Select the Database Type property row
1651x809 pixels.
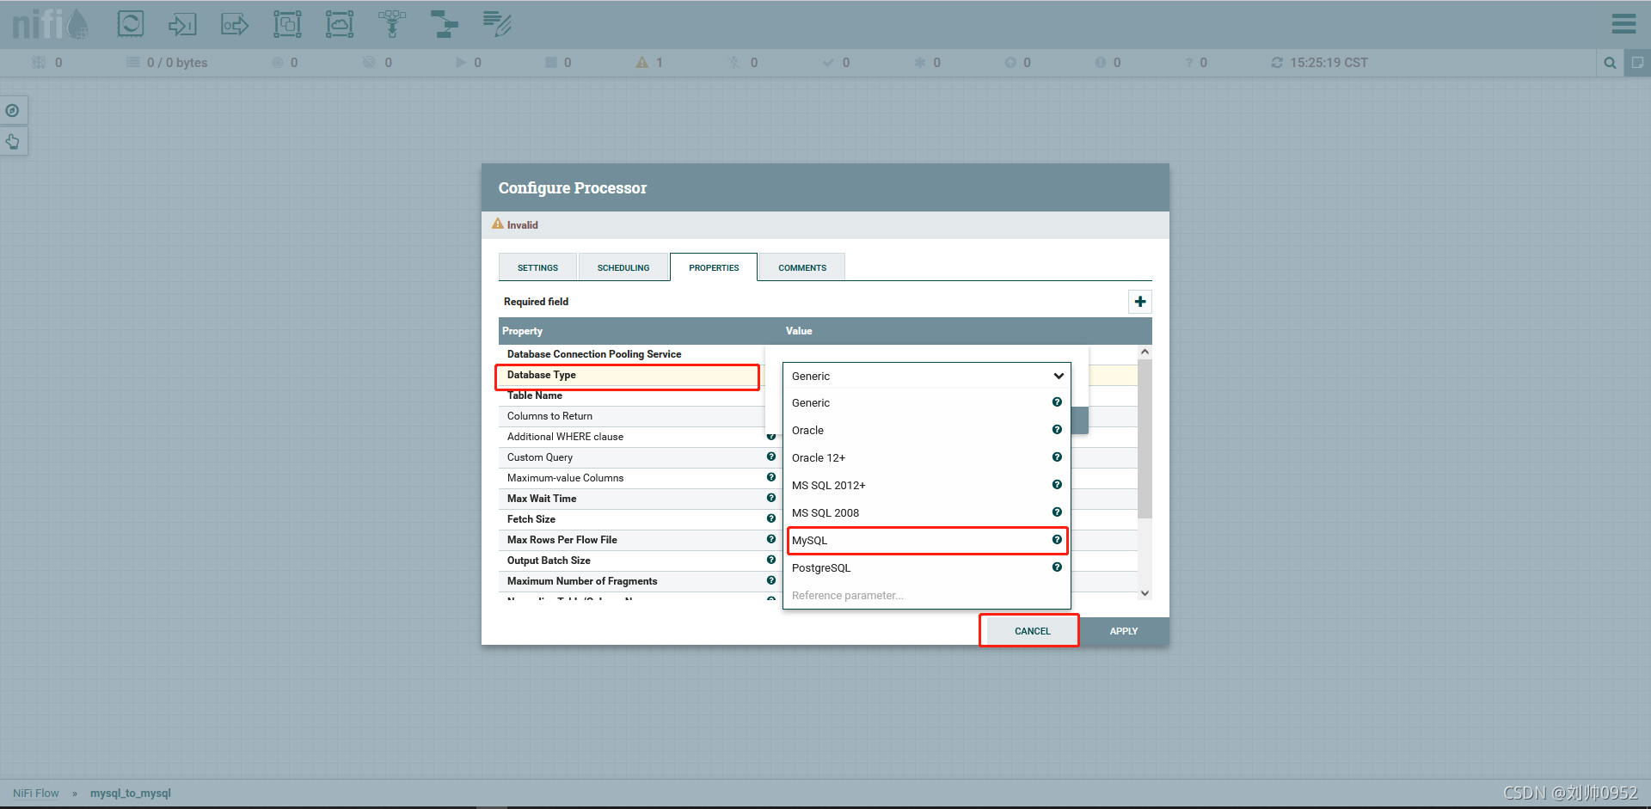pos(631,375)
